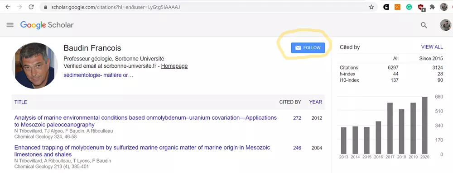Open the molybdenum–uranium covariation article

(x=145, y=121)
